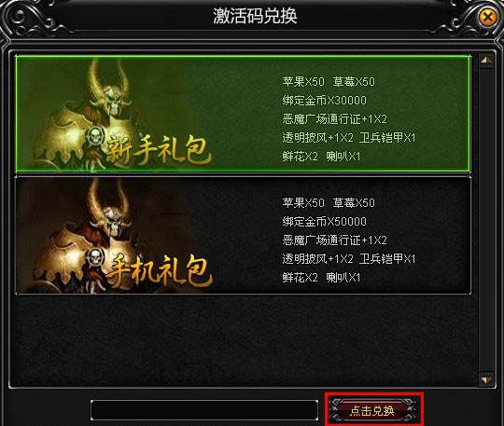Click the skull emblem on 新手礼包

[95, 136]
